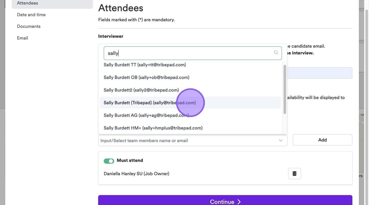Click the interviewer search field containing sally
Viewport: 369px width, 205px height.
coord(188,53)
